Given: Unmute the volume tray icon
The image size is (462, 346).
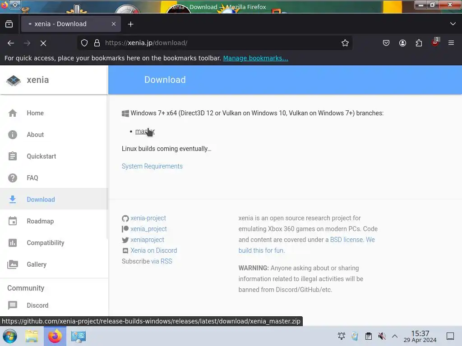Looking at the screenshot, I should (x=382, y=336).
